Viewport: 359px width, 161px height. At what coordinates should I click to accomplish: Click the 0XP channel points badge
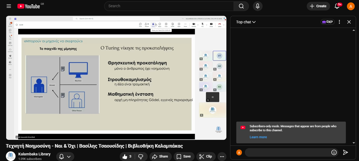[327, 22]
